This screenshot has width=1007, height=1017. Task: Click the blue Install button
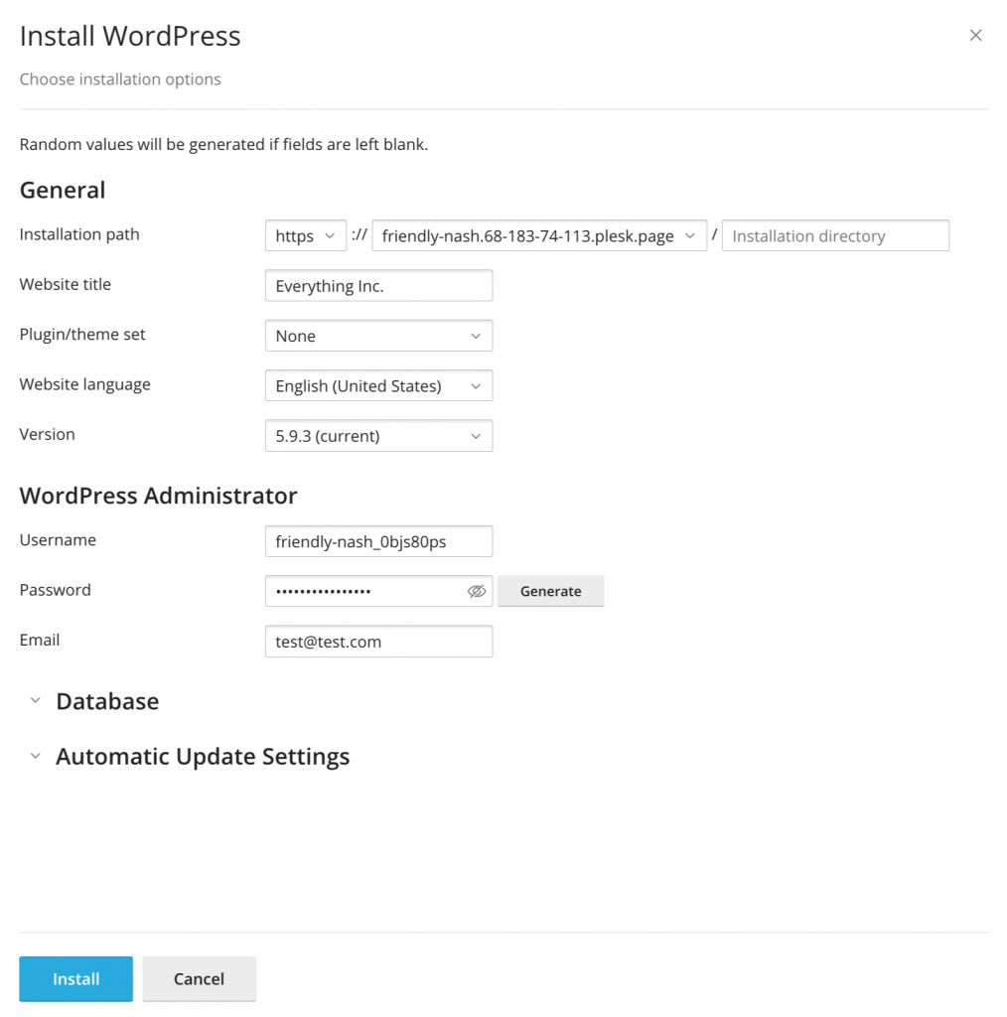click(75, 978)
